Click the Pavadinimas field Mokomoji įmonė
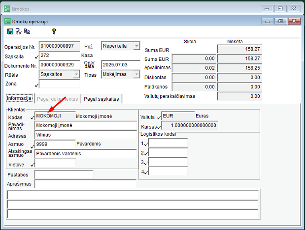 point(86,125)
